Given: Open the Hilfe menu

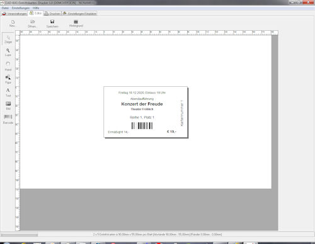Looking at the screenshot, I should (36, 8).
